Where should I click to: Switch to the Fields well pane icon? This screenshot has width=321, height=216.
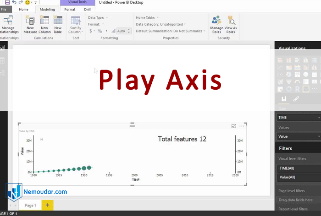click(284, 99)
